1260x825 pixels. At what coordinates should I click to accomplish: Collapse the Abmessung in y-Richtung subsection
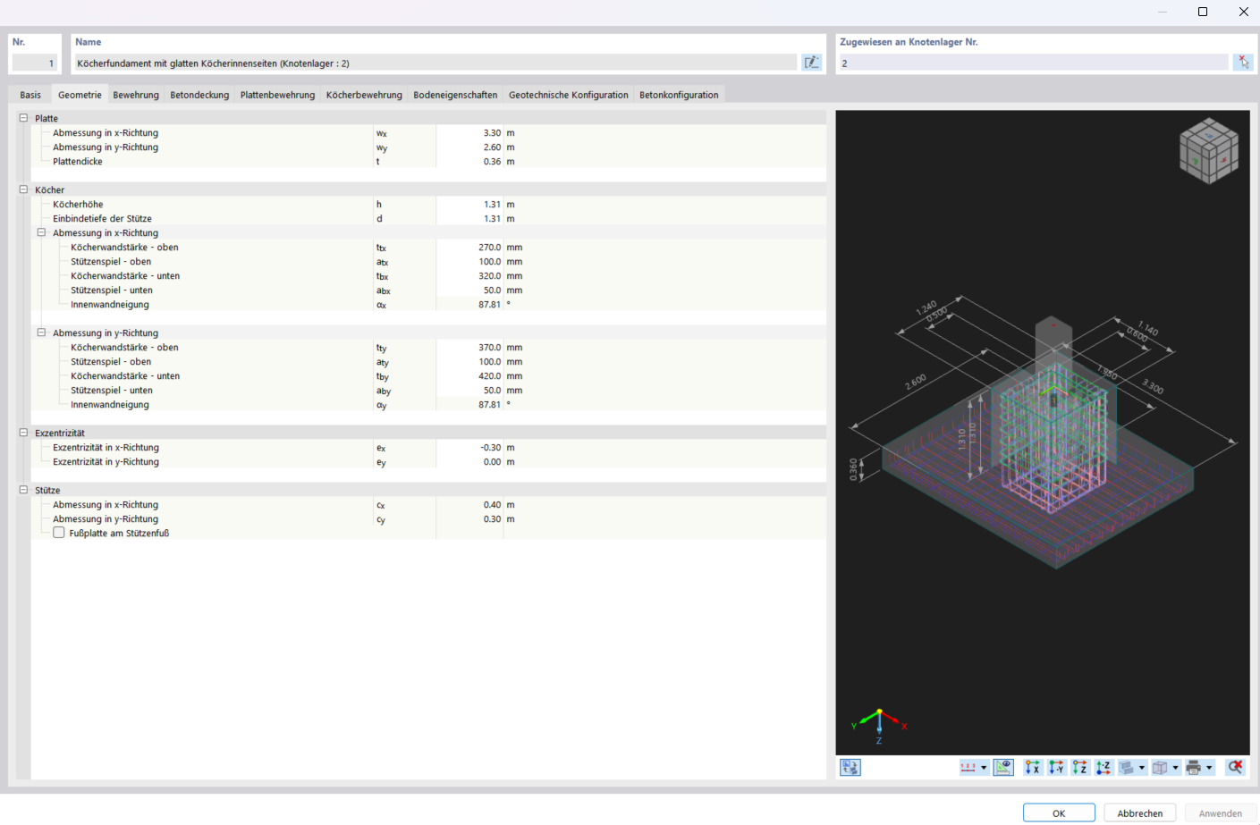(41, 333)
